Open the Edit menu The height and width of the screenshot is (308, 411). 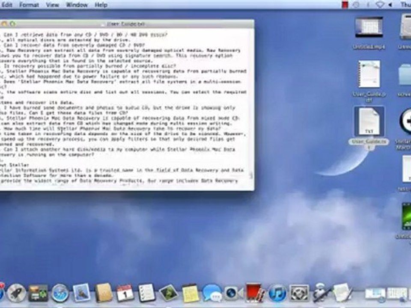click(7, 5)
